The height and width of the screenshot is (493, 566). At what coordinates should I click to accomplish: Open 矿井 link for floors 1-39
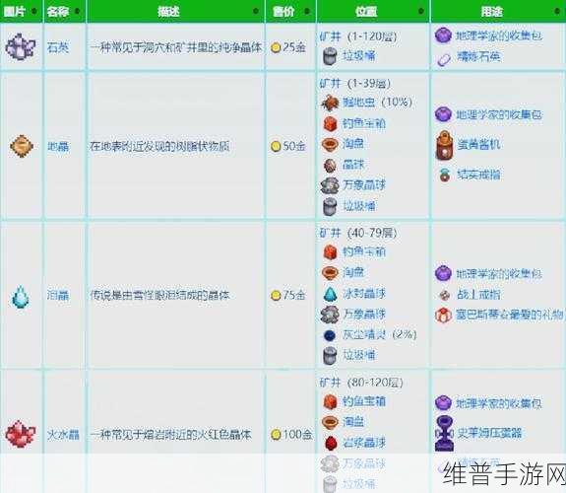pyautogui.click(x=331, y=84)
